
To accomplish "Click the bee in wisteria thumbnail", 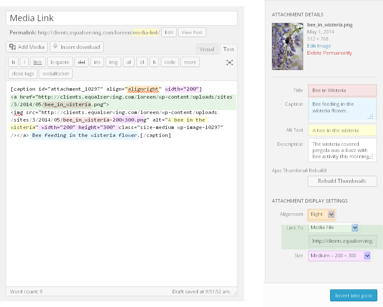I will tap(287, 46).
